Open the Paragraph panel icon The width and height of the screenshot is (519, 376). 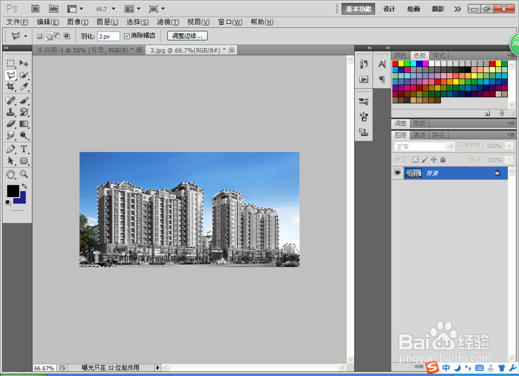click(381, 79)
